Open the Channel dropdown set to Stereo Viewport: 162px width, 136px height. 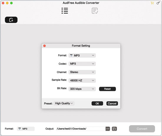pyautogui.click(x=82, y=72)
